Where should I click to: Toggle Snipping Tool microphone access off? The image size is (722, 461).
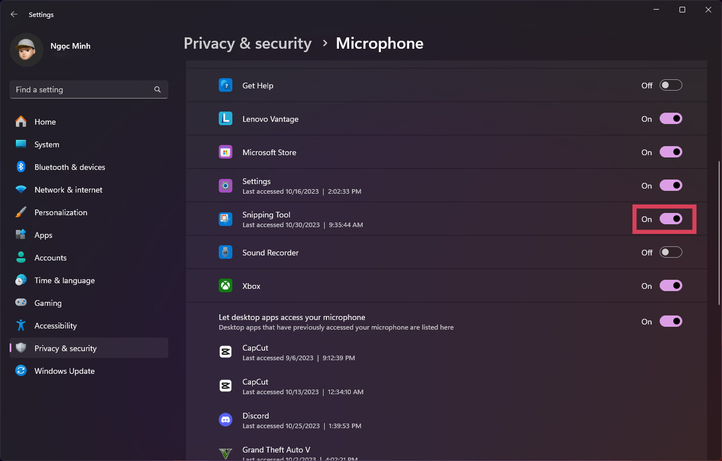click(671, 219)
